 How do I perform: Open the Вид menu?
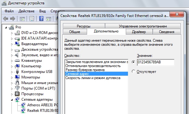[42, 11]
